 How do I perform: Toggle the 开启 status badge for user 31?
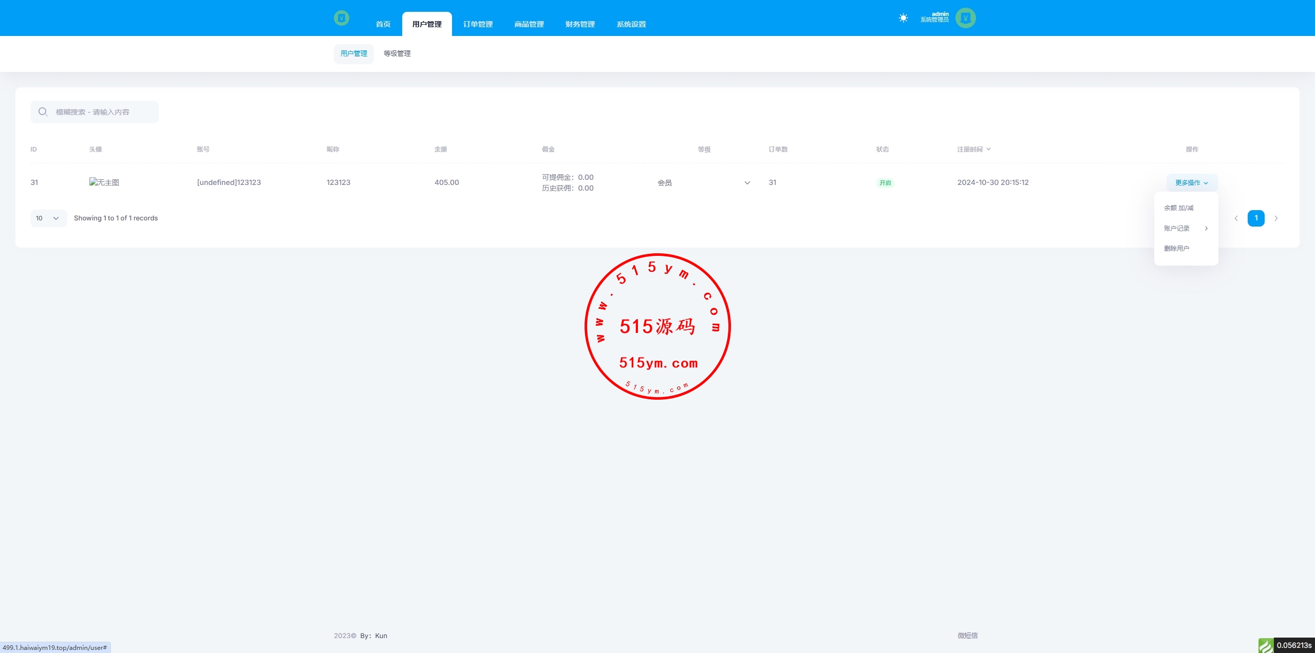click(885, 183)
